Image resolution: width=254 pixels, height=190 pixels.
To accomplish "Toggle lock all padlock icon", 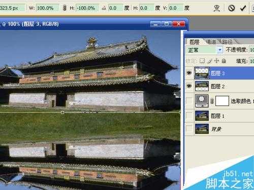I will [x=224, y=61].
